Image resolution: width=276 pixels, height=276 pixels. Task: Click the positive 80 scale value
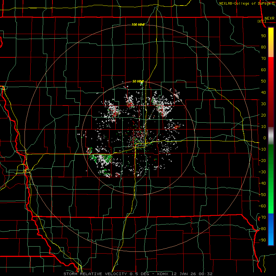(x=263, y=47)
